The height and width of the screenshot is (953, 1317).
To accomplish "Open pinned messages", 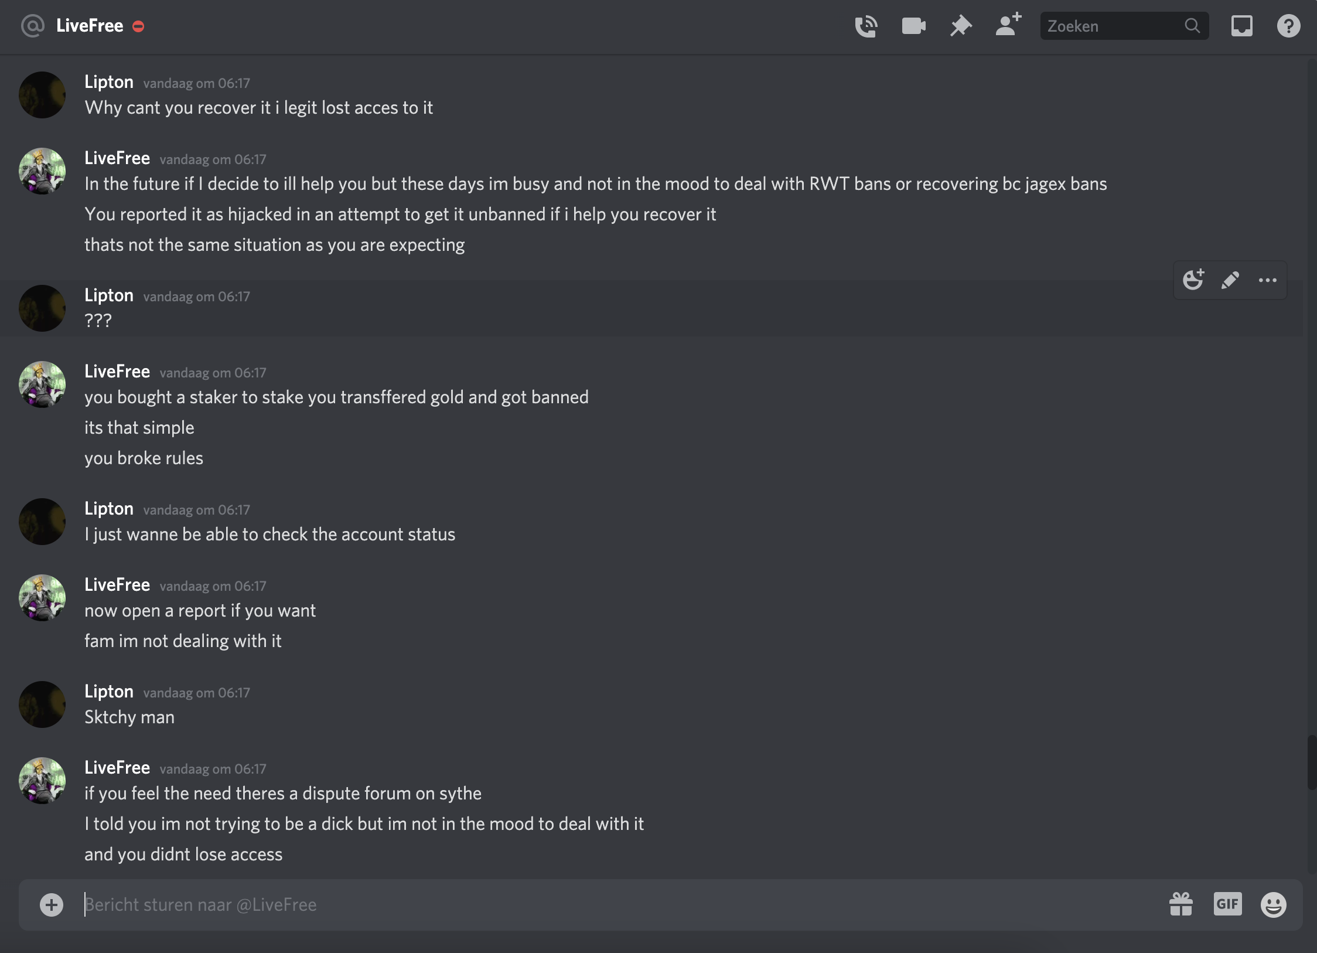I will pos(961,26).
